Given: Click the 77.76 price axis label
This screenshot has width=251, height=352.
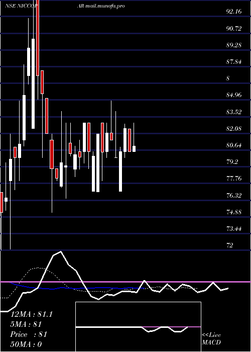Looking at the screenshot, I should pos(234,179).
